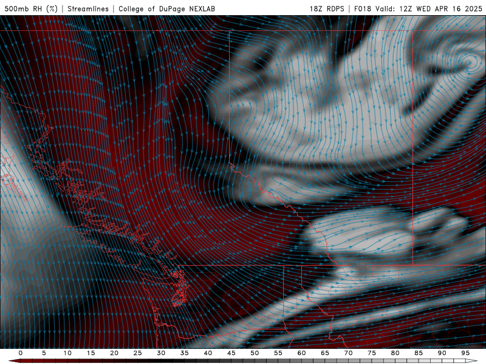
Task: Click the color bar label "35"
Action: [185, 353]
